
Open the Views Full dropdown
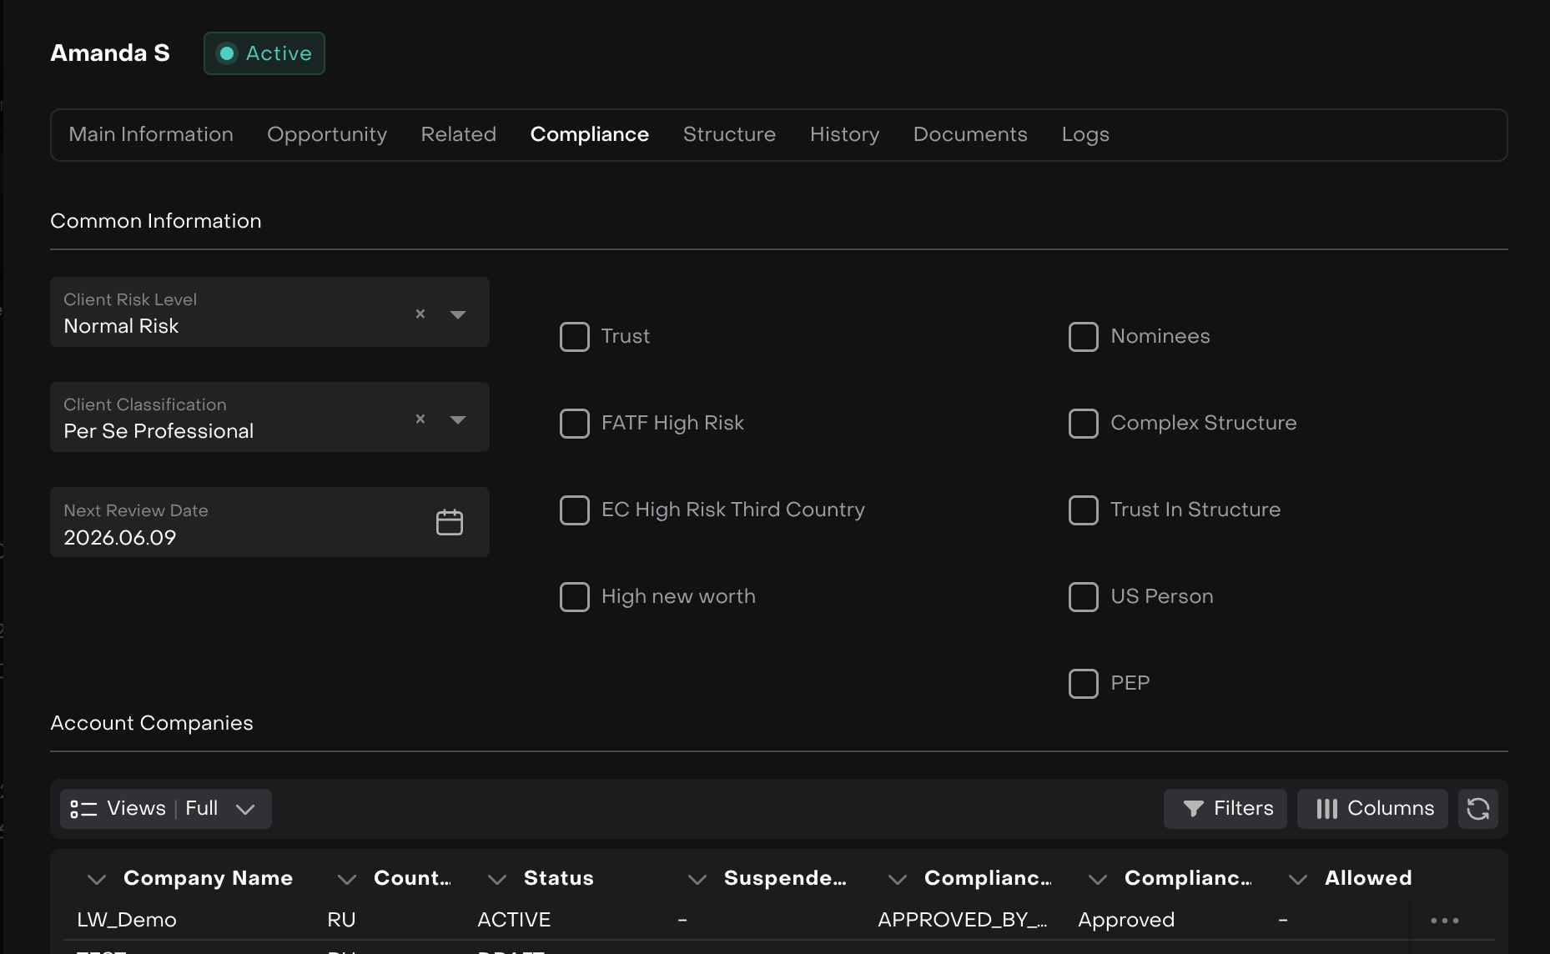(x=165, y=809)
